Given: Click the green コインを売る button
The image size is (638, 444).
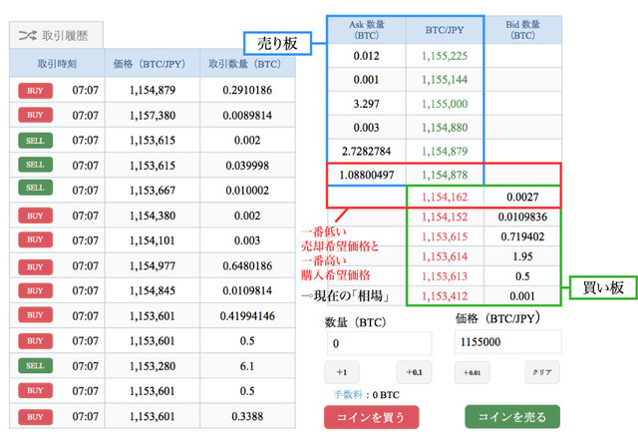Looking at the screenshot, I should pos(512,416).
